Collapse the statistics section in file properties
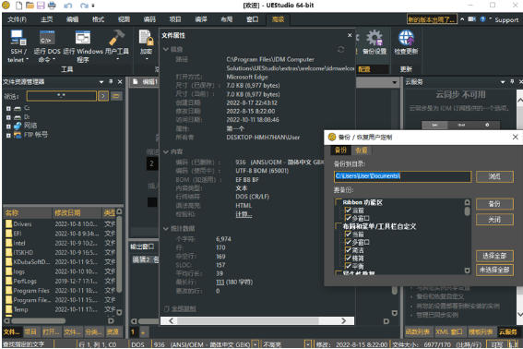Viewport: 523px width, 349px height. [166, 229]
